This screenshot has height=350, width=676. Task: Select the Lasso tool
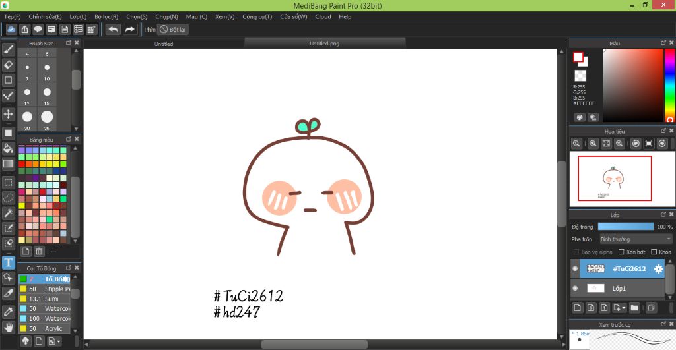8,198
